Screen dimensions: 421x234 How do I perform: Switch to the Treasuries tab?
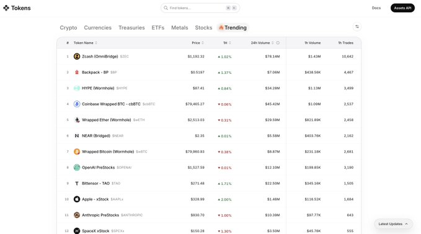tap(131, 28)
